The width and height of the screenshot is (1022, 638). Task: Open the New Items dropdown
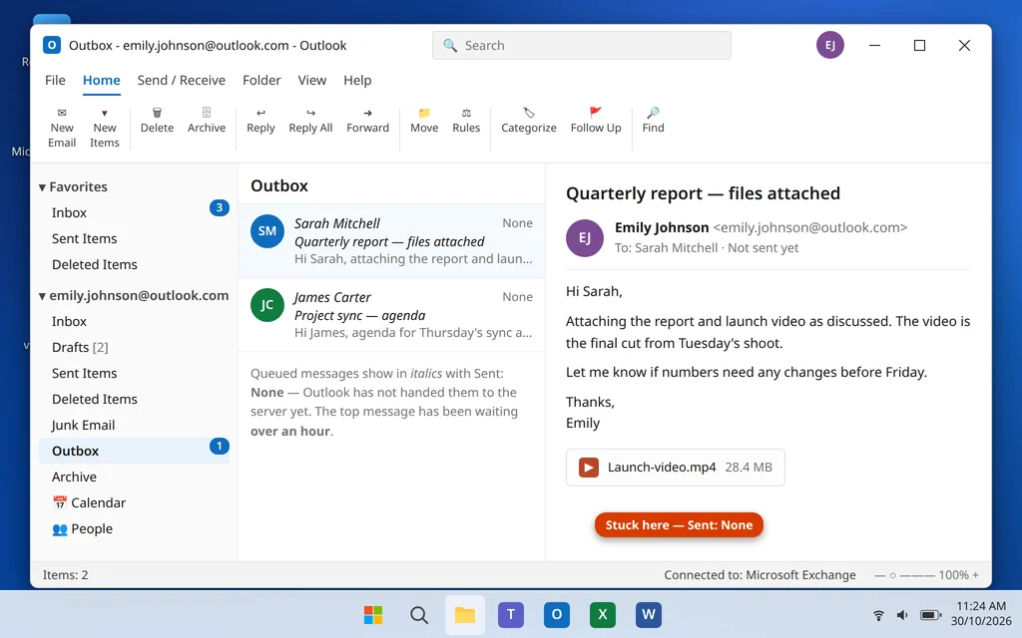click(x=104, y=129)
